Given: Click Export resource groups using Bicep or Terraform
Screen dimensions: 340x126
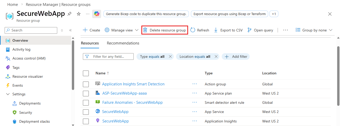Looking at the screenshot, I should (229, 14).
